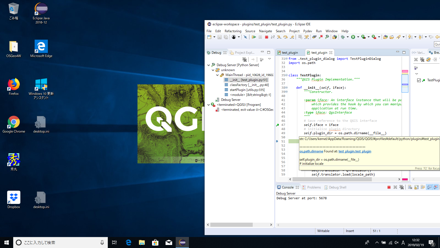Terminate the process from the Console toolbar
Screen dimensions: 440x248
389,187
